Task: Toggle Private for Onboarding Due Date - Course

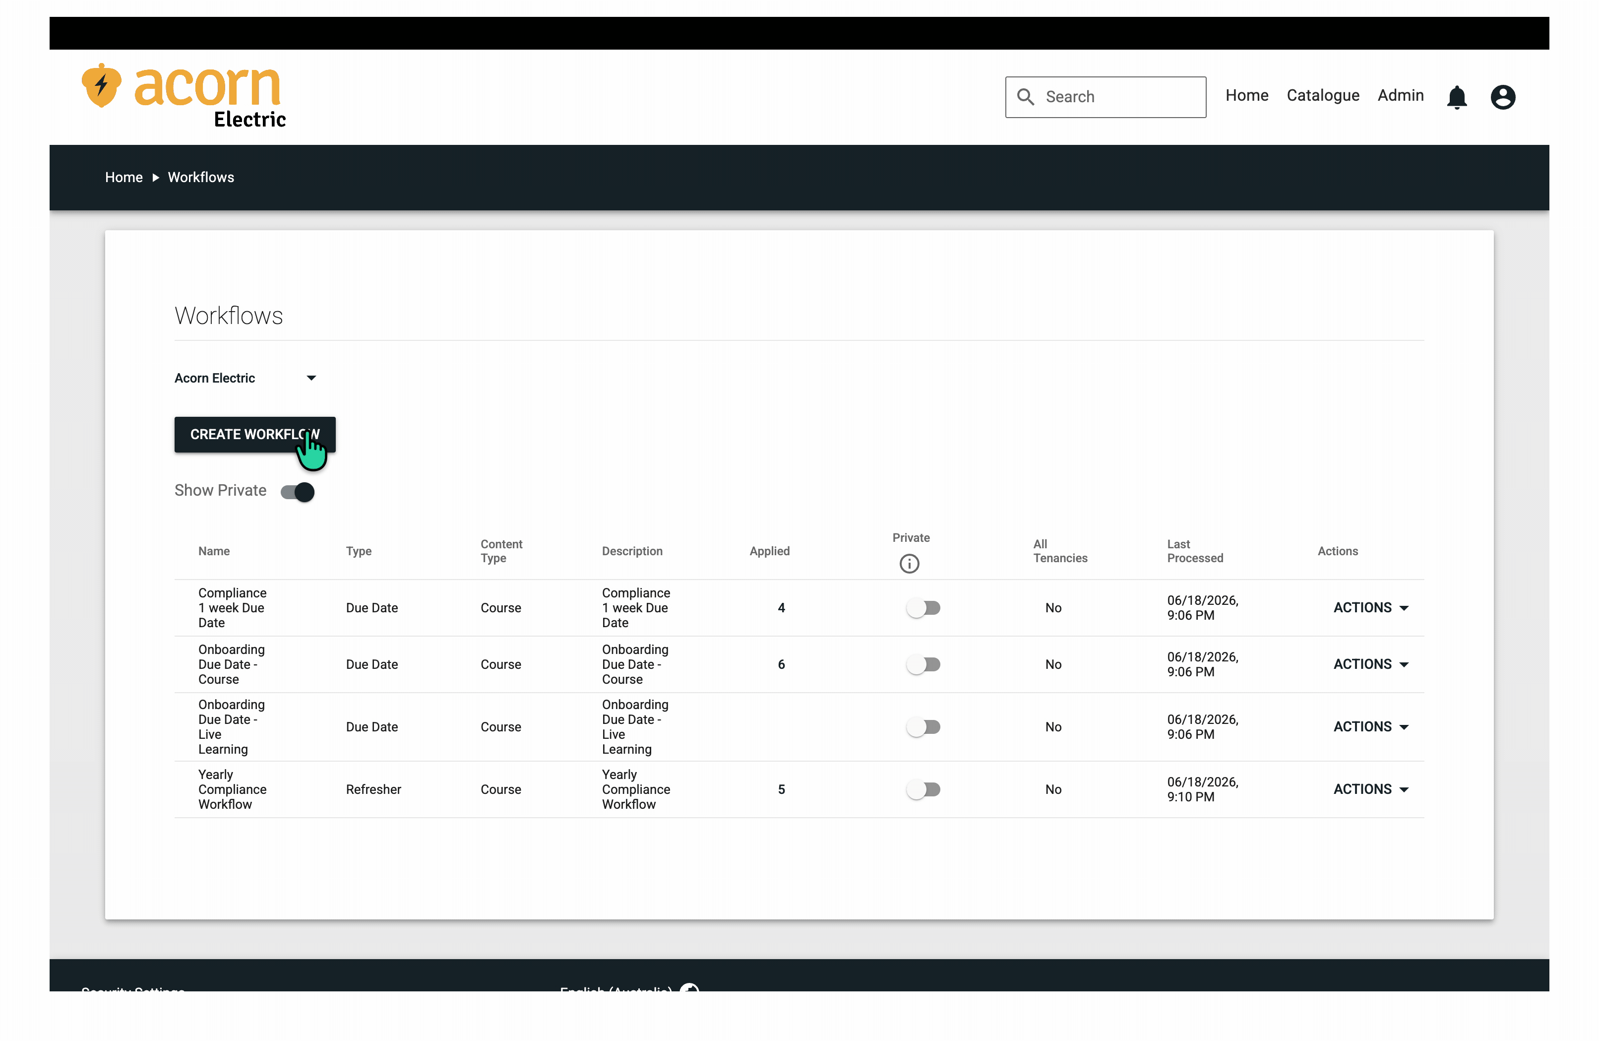Action: click(x=922, y=664)
